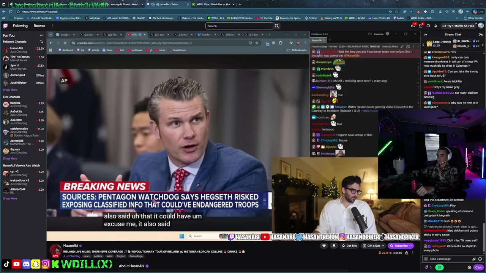Show more HasanAbi Viewers Also Watch channels

[10, 198]
